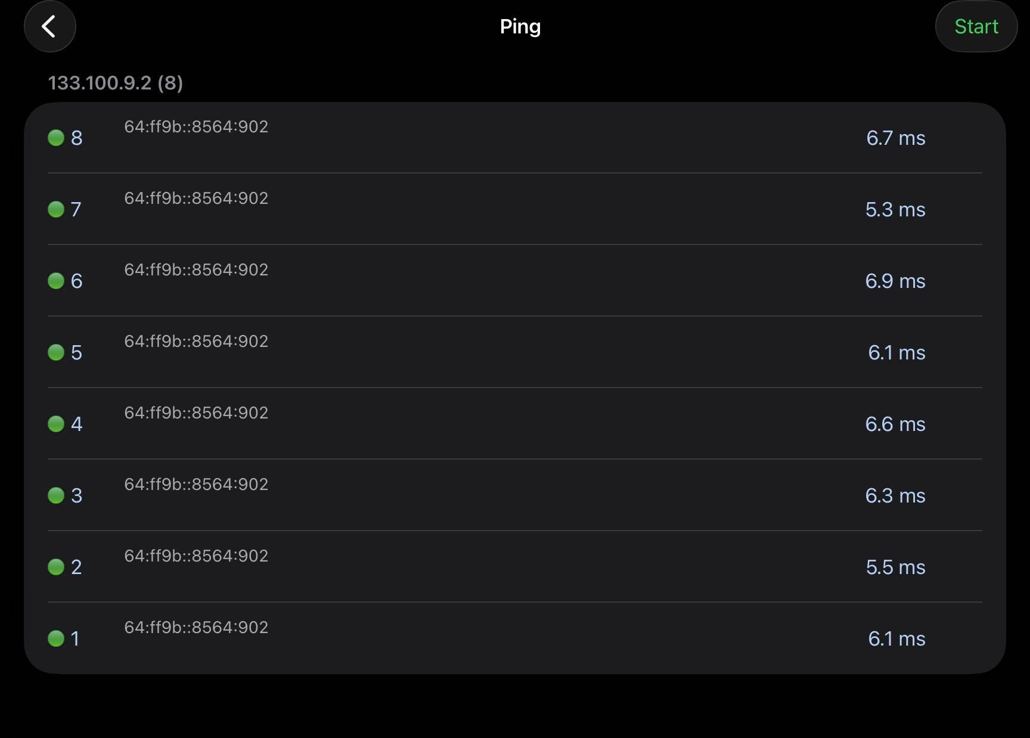The image size is (1030, 738).
Task: Click the green status dot for ping 7
Action: [56, 209]
